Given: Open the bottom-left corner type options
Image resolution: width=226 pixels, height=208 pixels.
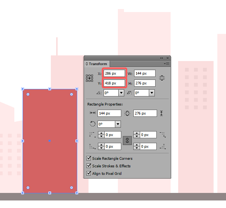Looking at the screenshot, I should coord(92,147).
